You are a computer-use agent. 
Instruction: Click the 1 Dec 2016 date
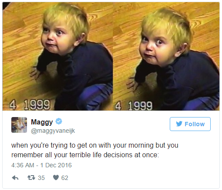(x=56, y=165)
